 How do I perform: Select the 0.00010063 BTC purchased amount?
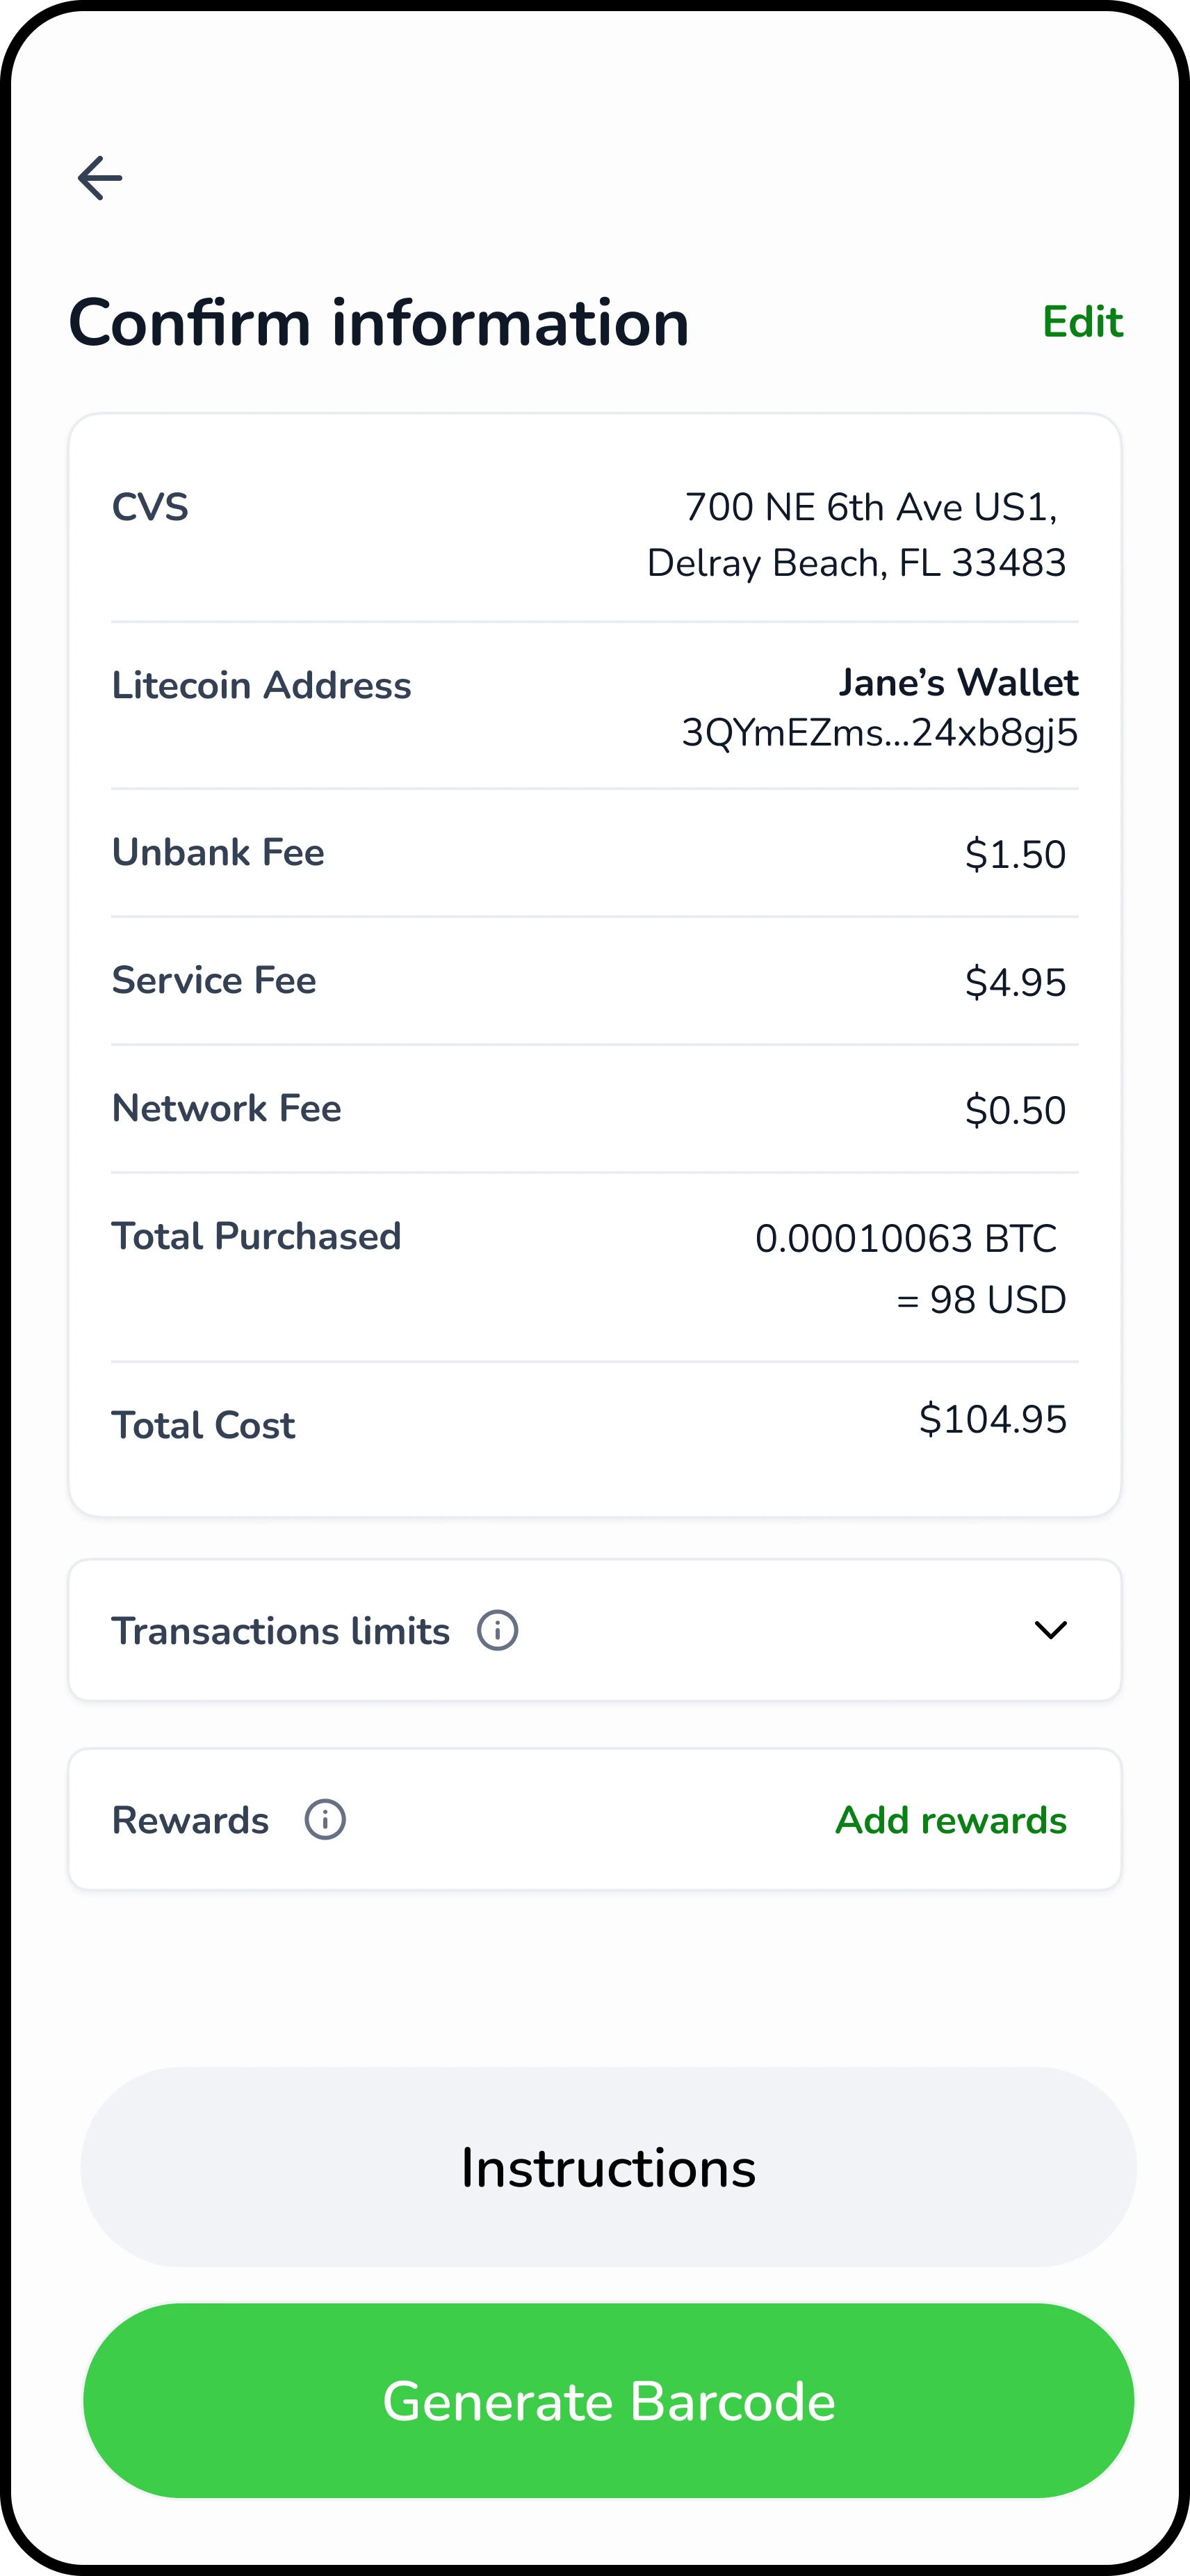pos(905,1238)
